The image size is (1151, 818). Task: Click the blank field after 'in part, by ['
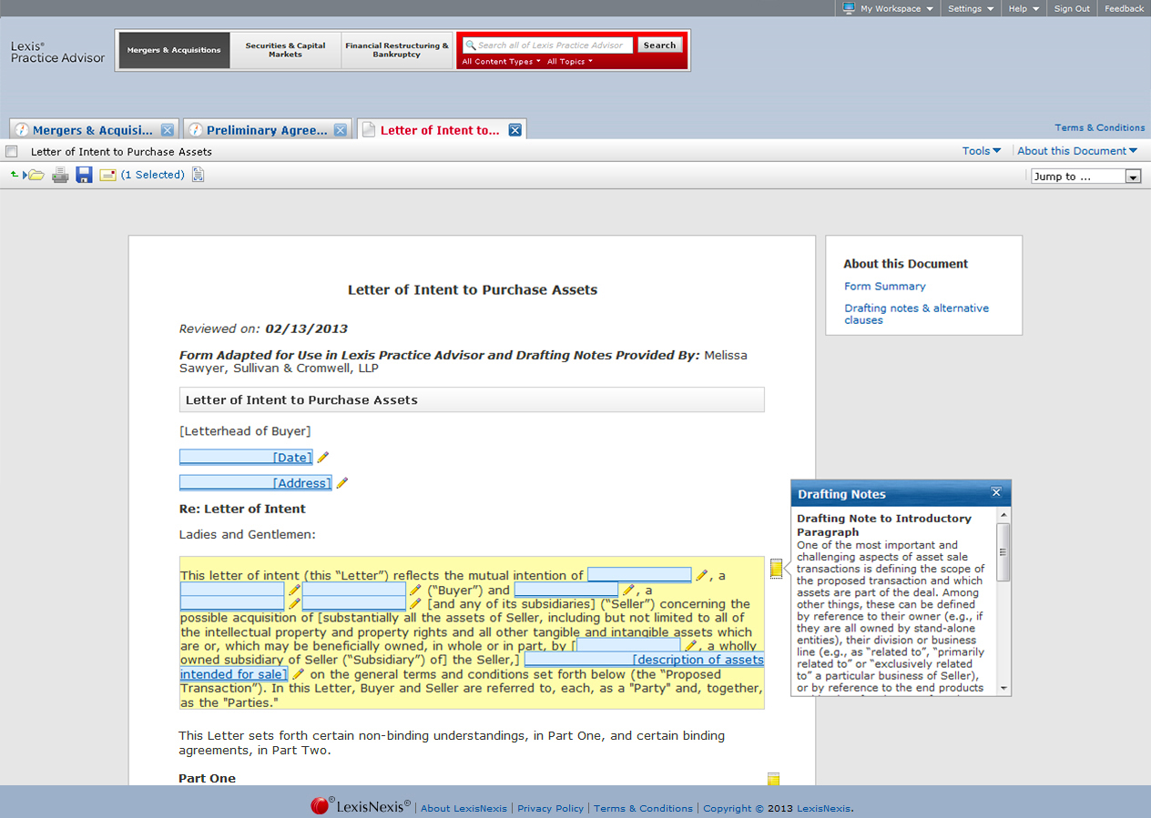pos(628,645)
